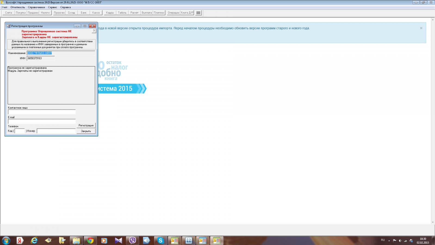Screen dimensions: 435x245
Task: Open the Yandex taskbar shortcut
Action: pyautogui.click(x=20, y=240)
